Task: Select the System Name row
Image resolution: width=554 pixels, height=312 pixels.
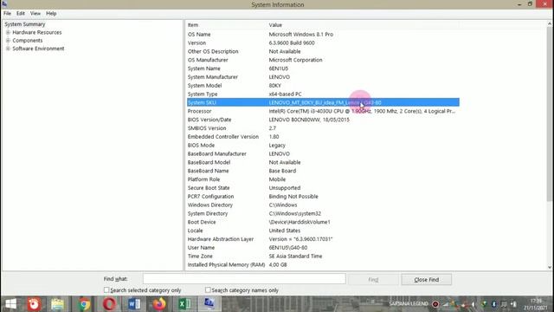Action: (323, 68)
